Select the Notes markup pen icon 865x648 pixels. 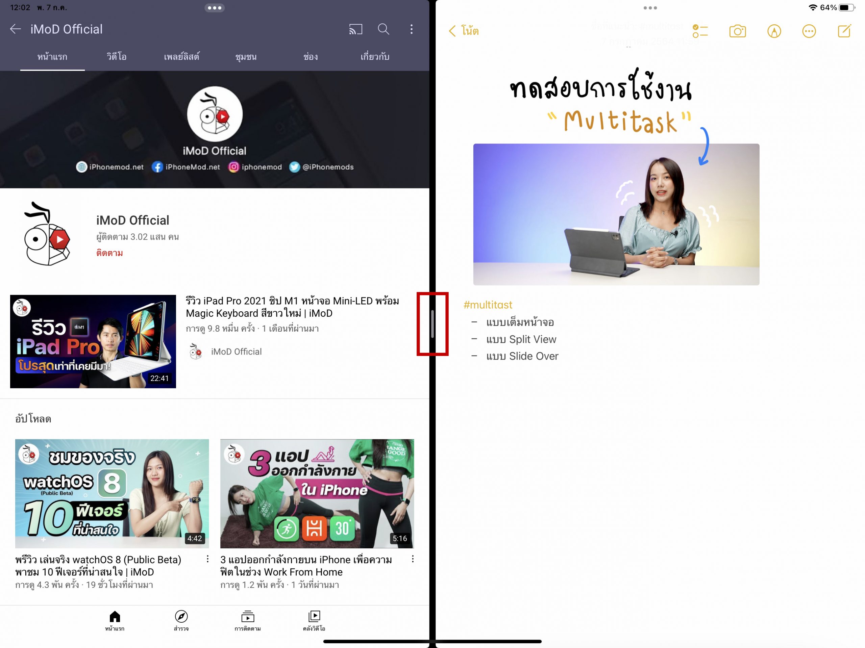(774, 31)
